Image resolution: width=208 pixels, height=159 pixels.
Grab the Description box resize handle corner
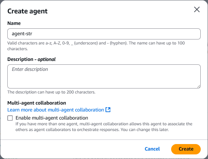(198, 87)
